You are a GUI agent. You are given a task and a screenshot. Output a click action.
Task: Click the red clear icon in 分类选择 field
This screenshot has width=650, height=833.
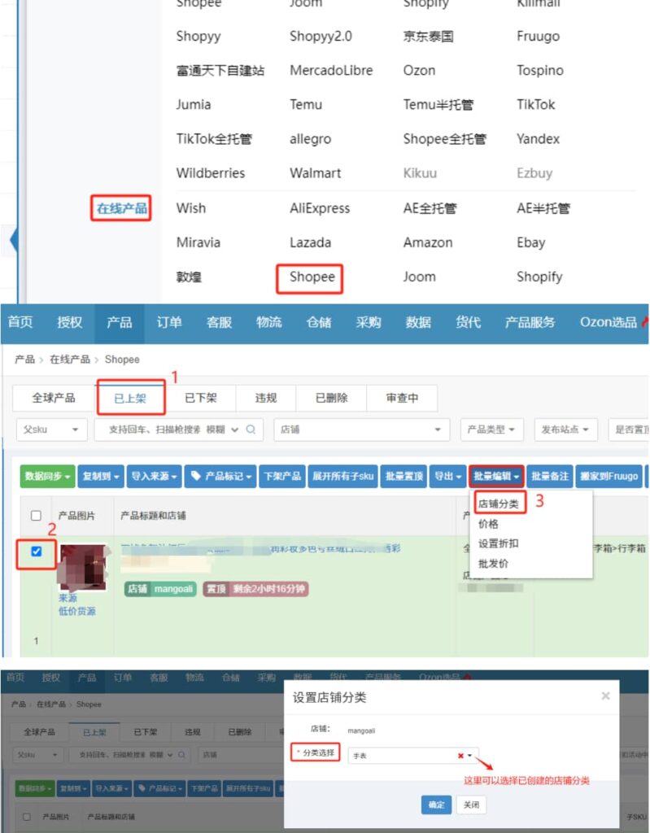coord(460,756)
